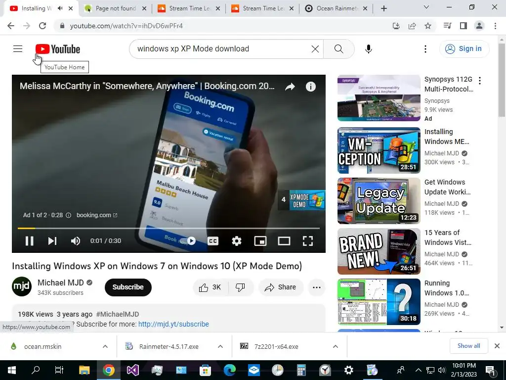Open the ad info circle icon
This screenshot has width=506, height=380.
(310, 86)
